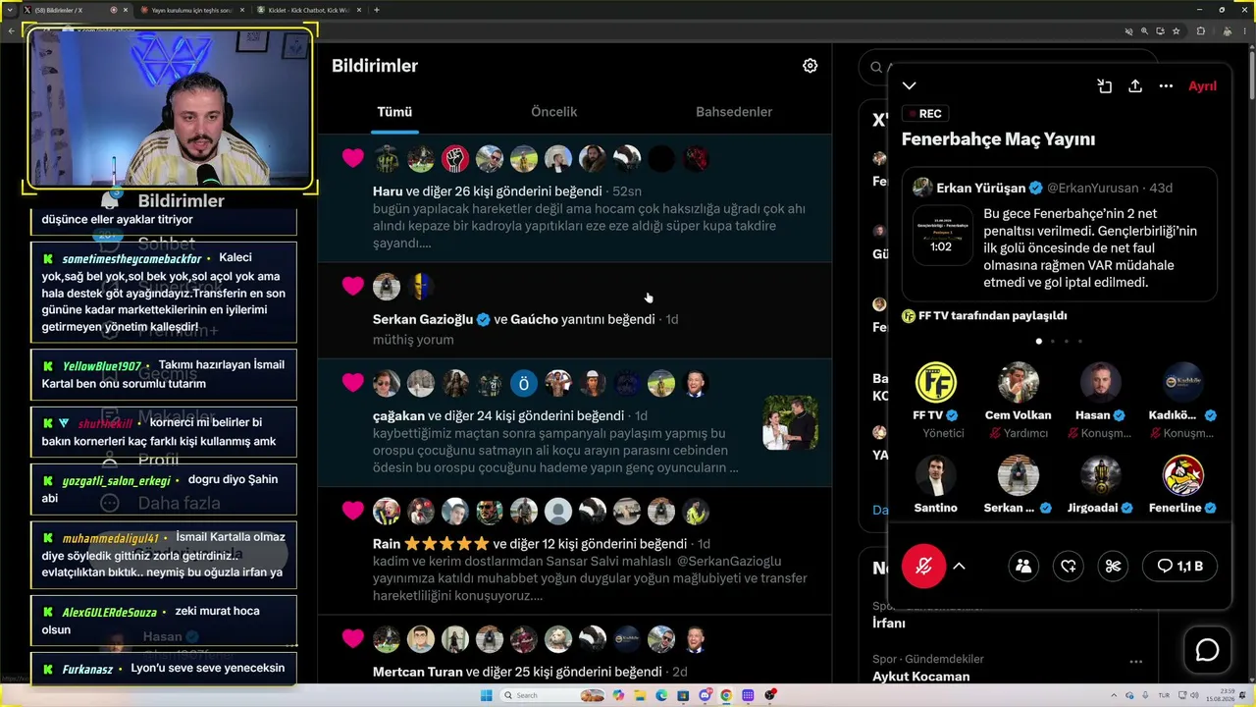Click heart icon on çağakan notification
Image resolution: width=1256 pixels, height=707 pixels.
click(353, 382)
